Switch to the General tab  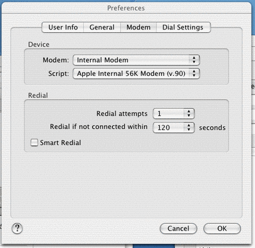[102, 27]
